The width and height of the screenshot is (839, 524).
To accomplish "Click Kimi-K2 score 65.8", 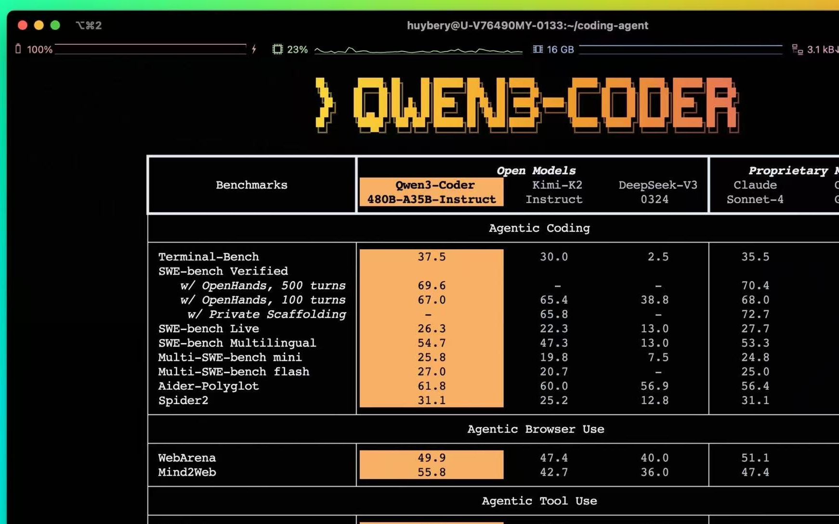I will (554, 314).
